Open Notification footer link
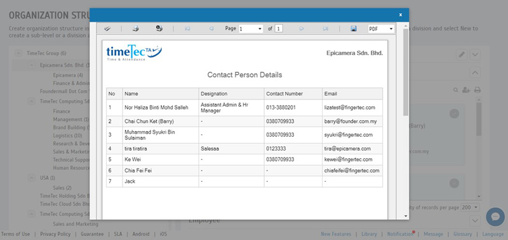Viewport: 508px width, 240px height. pos(401,234)
